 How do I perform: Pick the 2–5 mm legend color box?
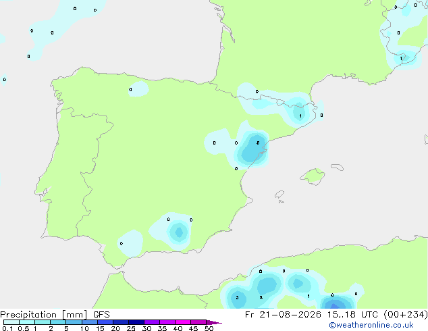tap(58, 322)
